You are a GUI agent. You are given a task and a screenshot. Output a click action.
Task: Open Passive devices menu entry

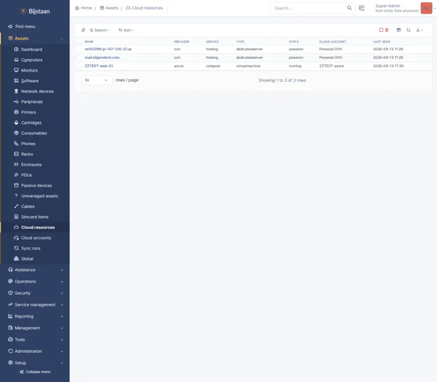[37, 186]
